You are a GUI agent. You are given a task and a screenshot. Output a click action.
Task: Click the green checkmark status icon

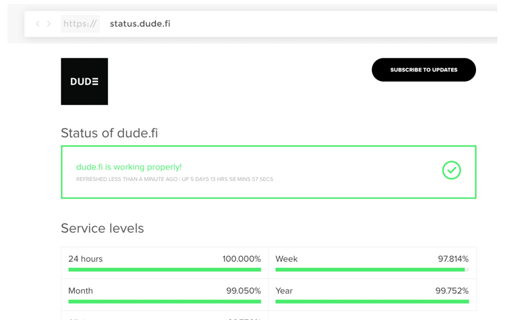pos(451,170)
